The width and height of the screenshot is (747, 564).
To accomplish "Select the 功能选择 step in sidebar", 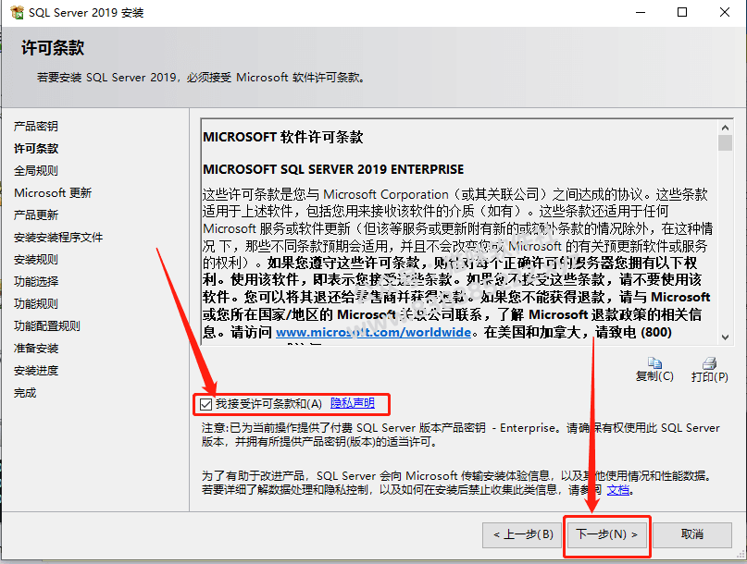I will click(x=36, y=281).
